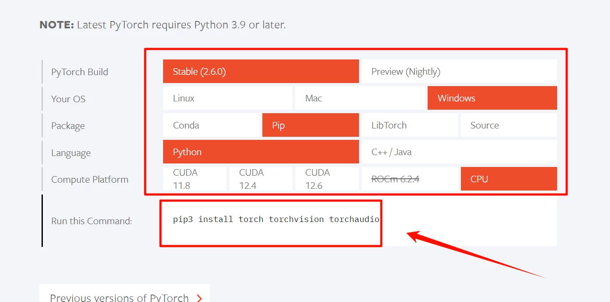Set the language to Python

(x=261, y=152)
